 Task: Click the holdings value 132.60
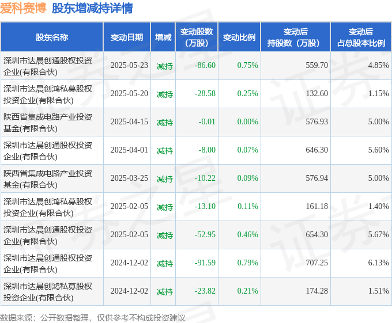[316, 94]
